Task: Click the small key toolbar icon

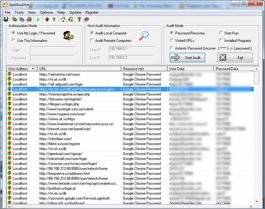Action: point(54,19)
